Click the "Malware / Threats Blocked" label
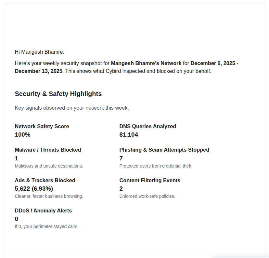This screenshot has height=258, width=269. click(48, 150)
